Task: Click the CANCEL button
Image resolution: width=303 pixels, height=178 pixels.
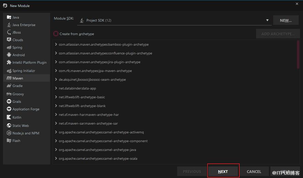Action: (254, 172)
